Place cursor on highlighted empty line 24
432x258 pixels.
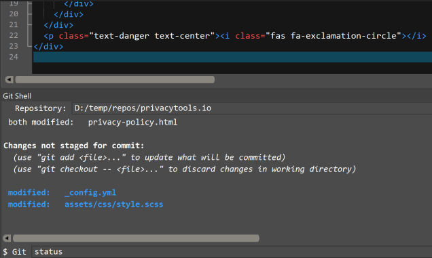[232, 57]
